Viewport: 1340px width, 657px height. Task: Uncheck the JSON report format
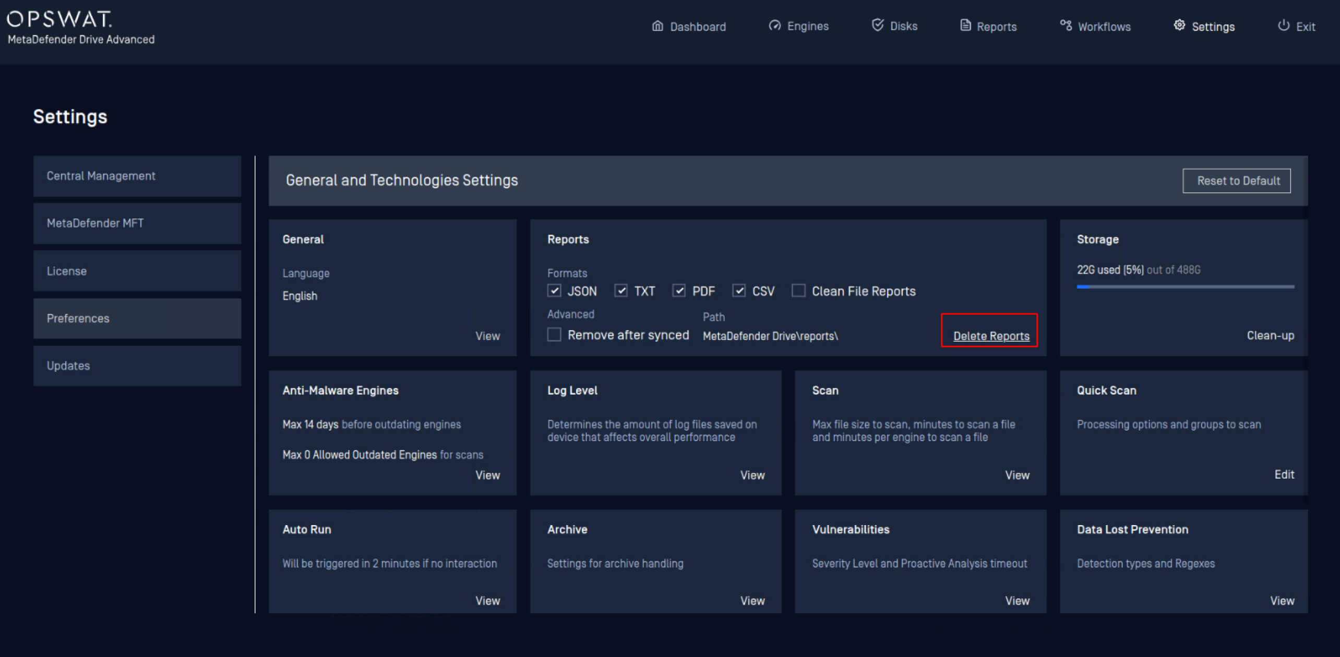pos(554,290)
